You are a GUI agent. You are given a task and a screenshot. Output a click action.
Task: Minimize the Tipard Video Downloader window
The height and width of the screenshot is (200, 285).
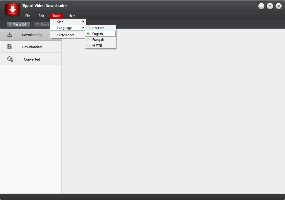261,6
